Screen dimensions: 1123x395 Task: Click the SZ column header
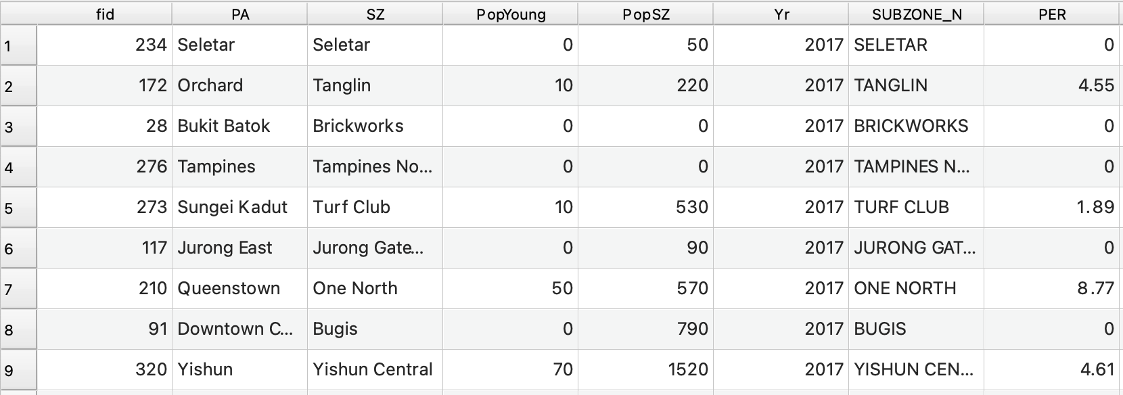(x=375, y=14)
